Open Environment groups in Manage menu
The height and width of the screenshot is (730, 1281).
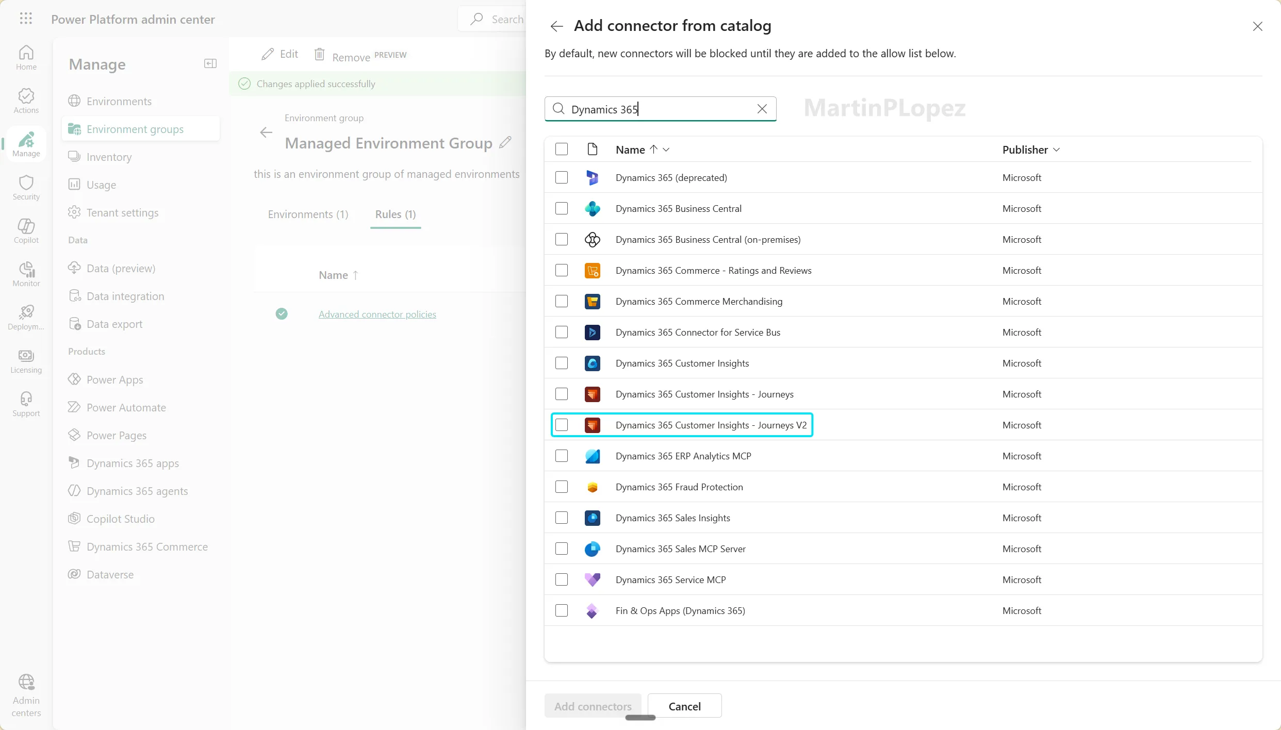[140, 129]
